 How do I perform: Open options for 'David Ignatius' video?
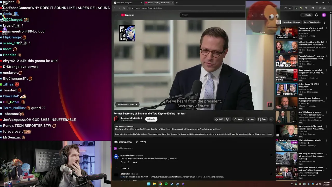click(327, 126)
